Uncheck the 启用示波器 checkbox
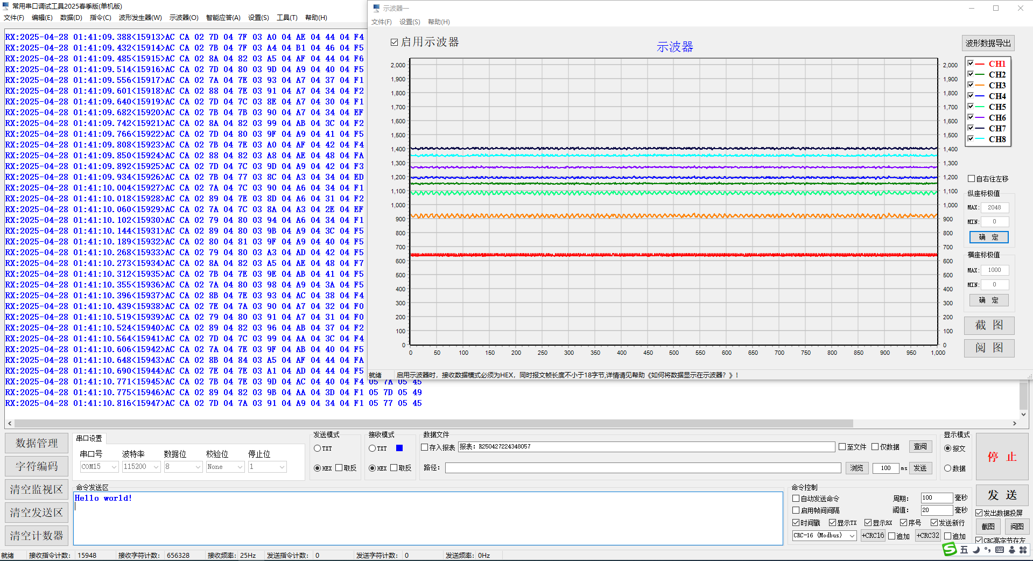1033x561 pixels. coord(395,42)
